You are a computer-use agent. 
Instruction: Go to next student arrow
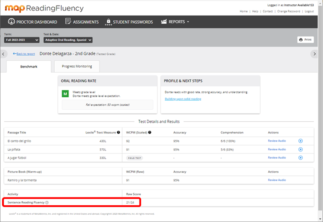[x=315, y=54]
